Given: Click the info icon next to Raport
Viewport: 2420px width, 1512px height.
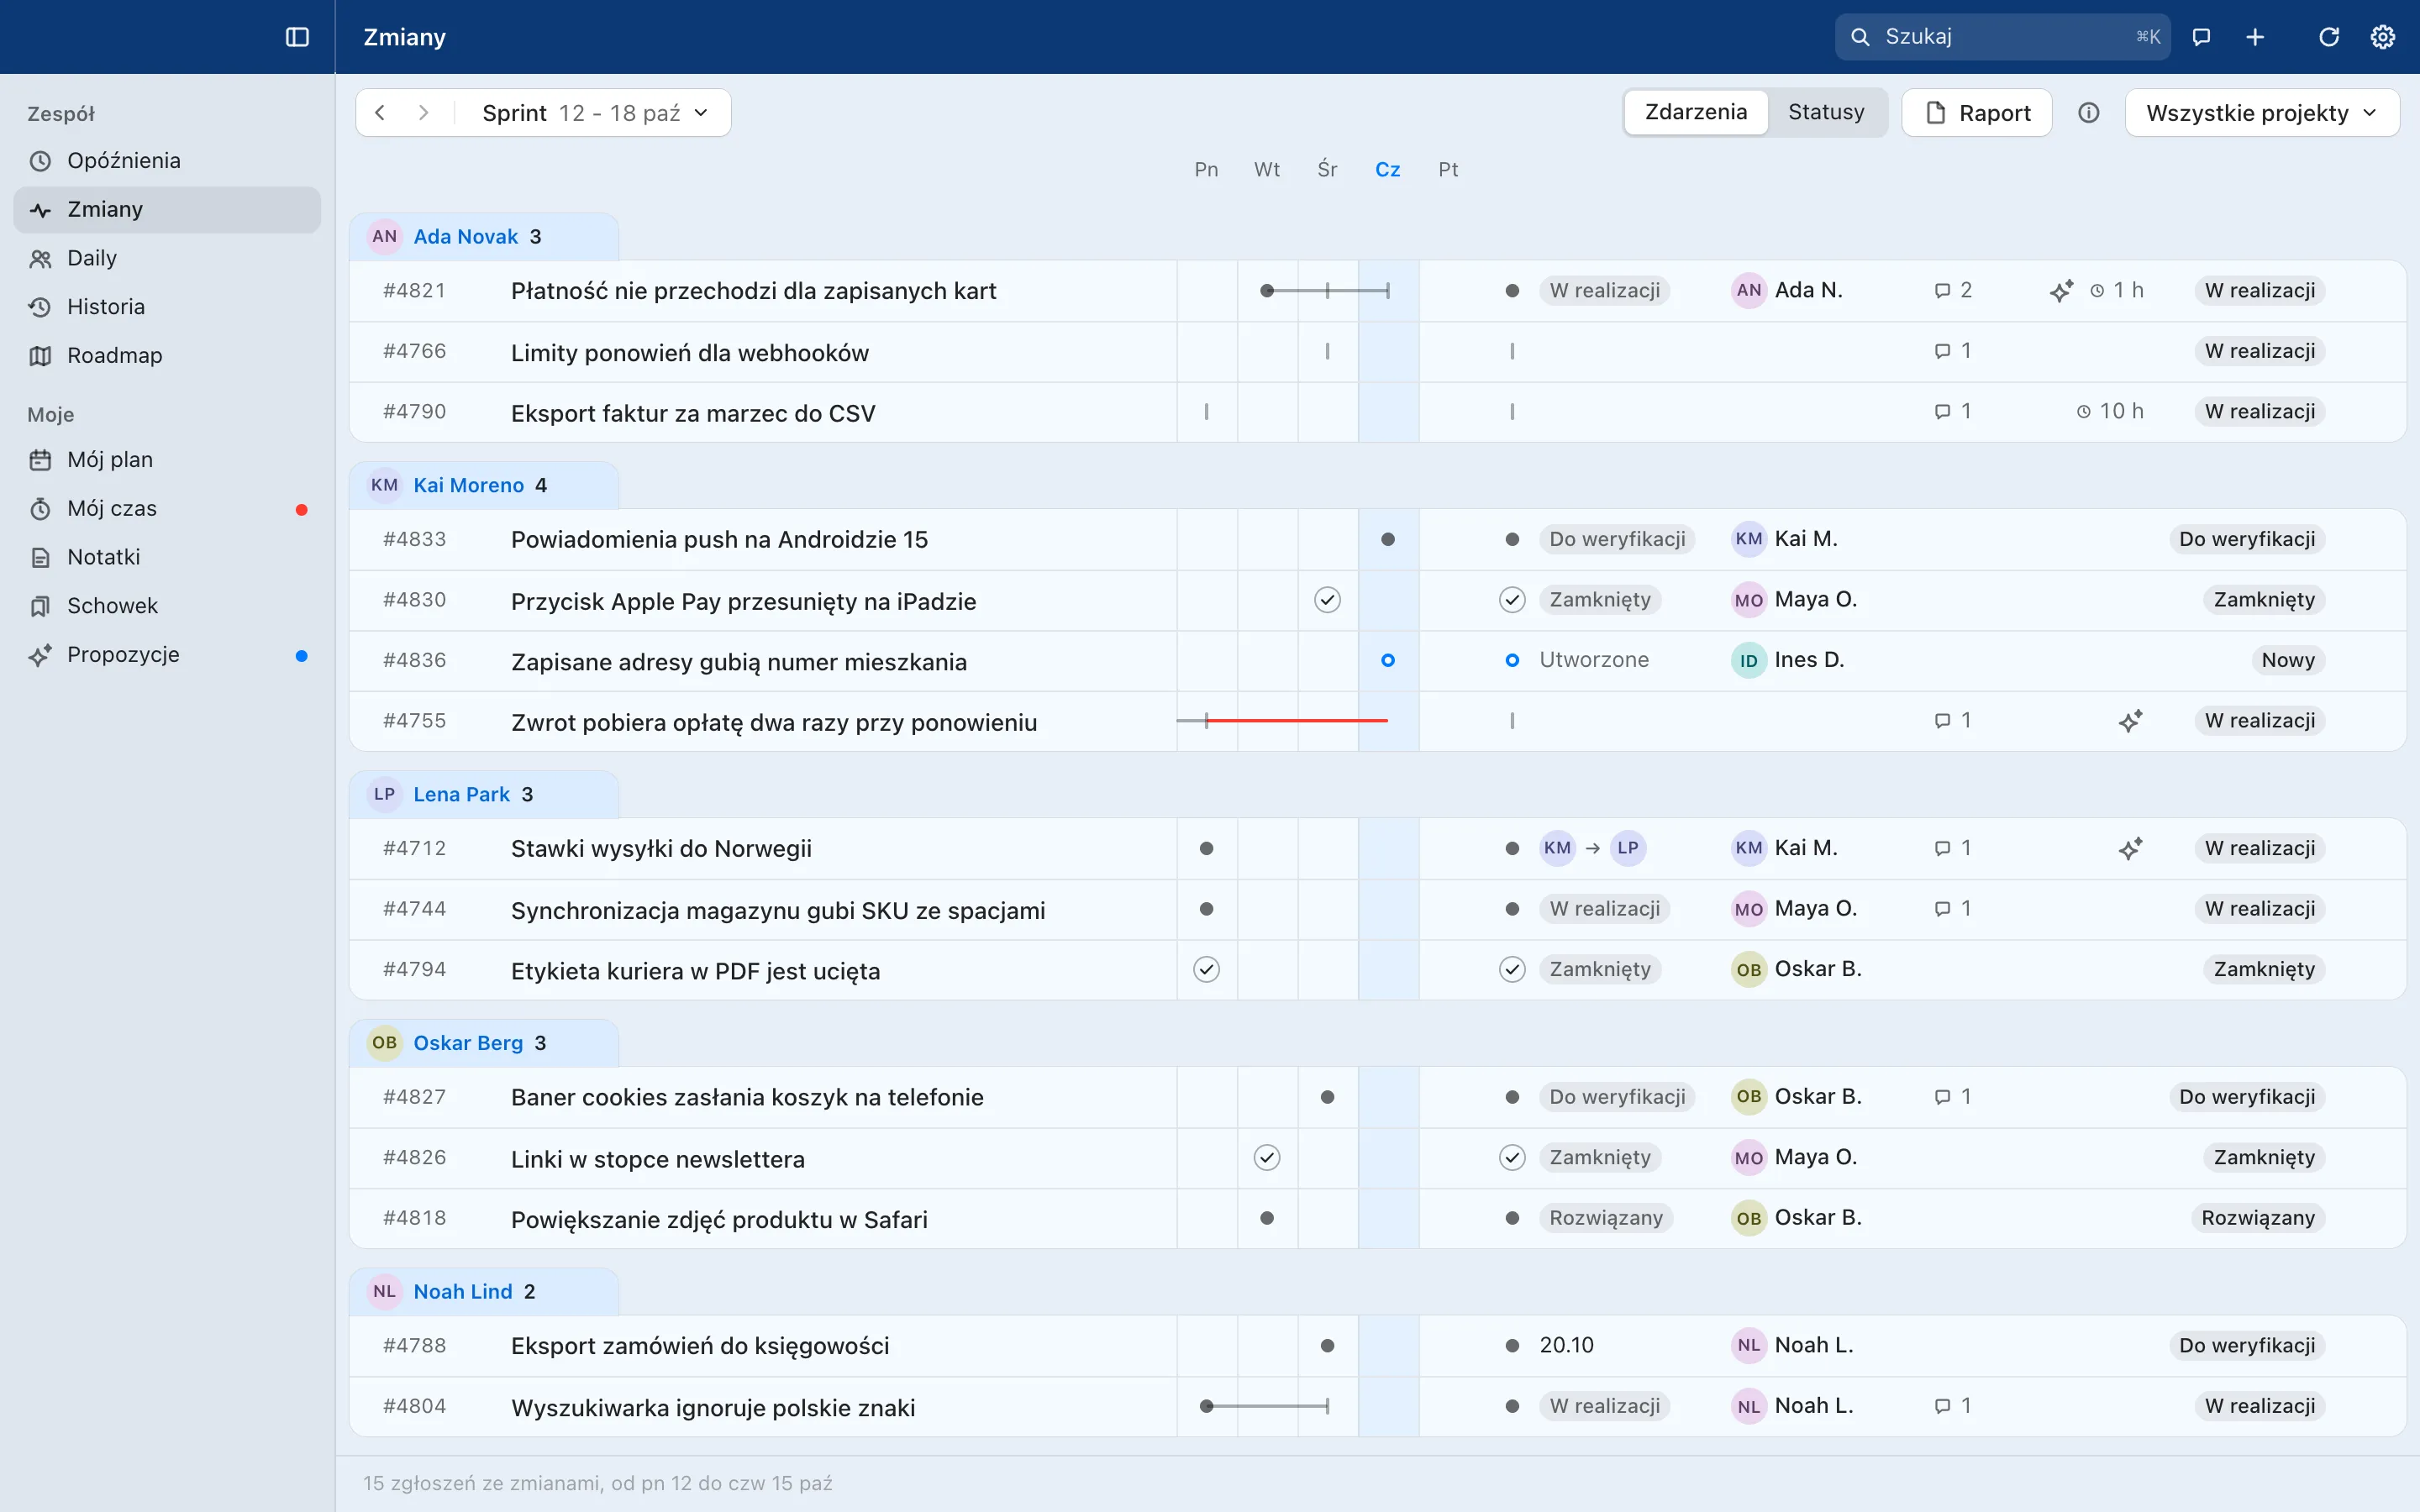Looking at the screenshot, I should [x=2088, y=112].
